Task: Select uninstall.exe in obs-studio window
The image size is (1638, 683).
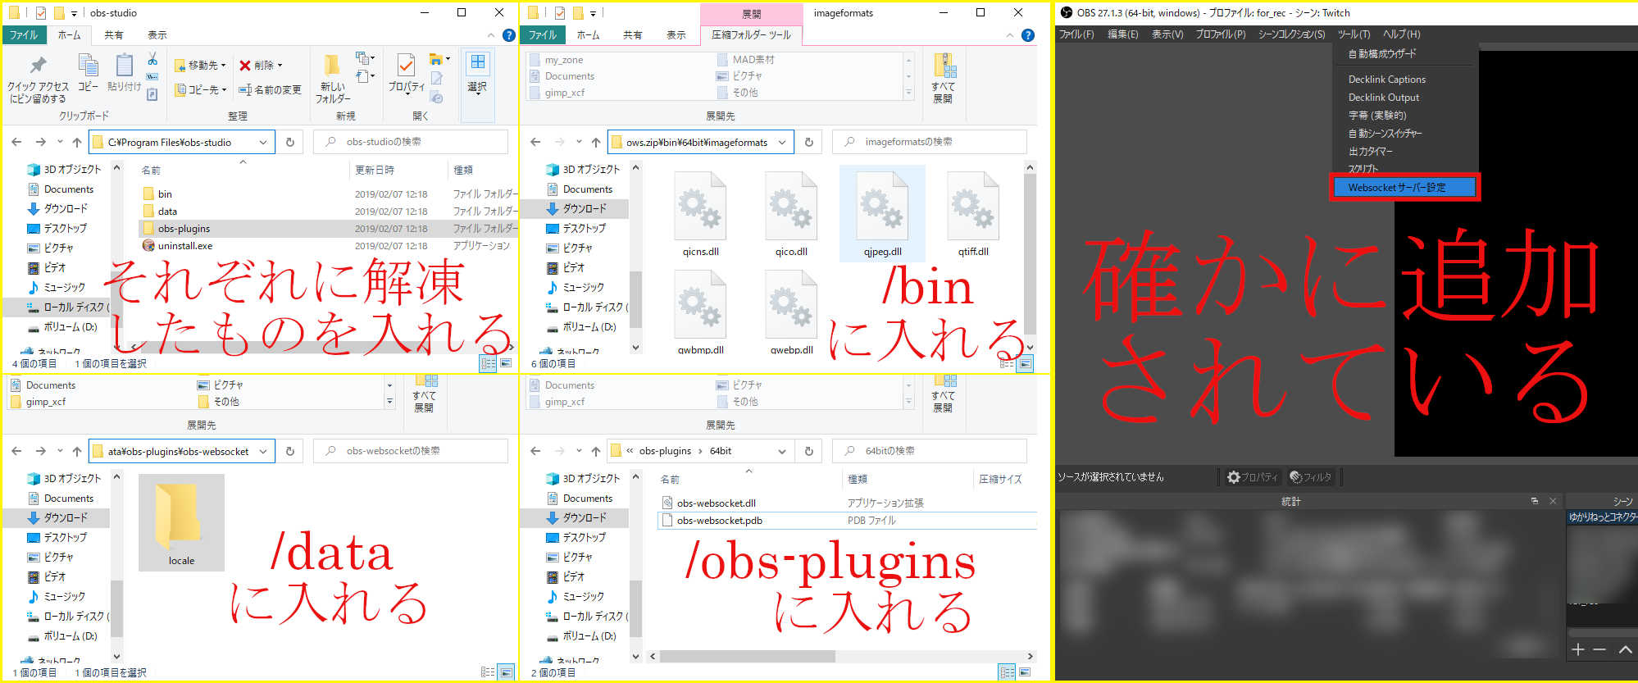Action: tap(328, 246)
